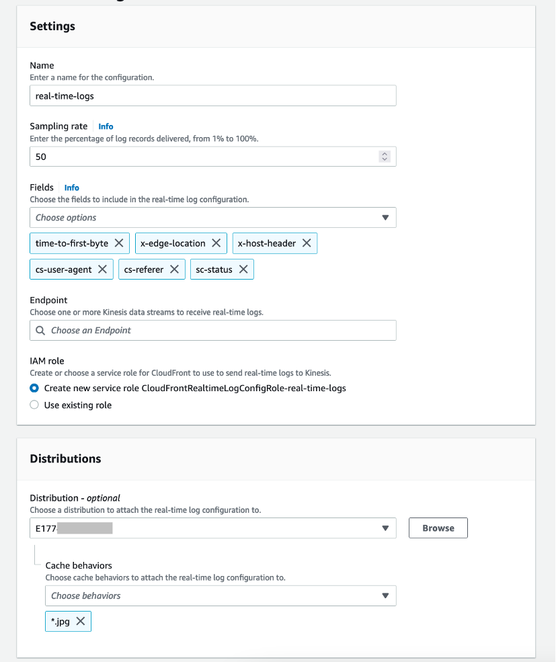Image resolution: width=556 pixels, height=662 pixels.
Task: Open the Choose behaviors dropdown
Action: coord(385,595)
